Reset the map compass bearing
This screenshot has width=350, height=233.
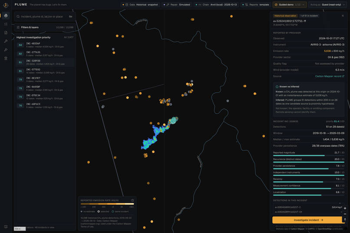click(345, 220)
